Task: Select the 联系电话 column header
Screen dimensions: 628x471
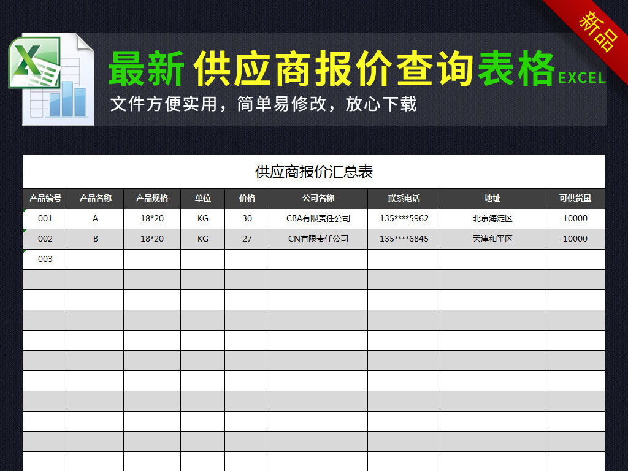Action: click(x=404, y=198)
